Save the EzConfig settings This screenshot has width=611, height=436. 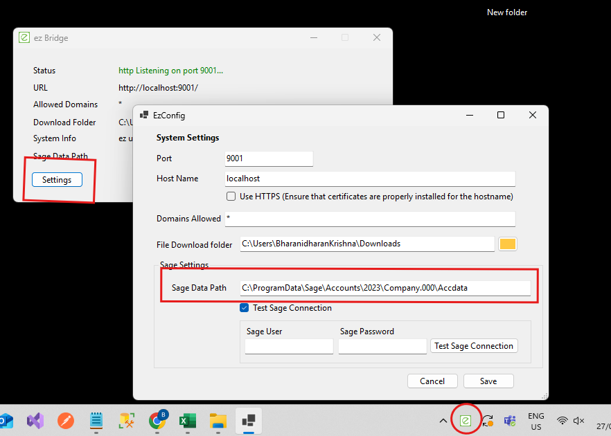488,381
